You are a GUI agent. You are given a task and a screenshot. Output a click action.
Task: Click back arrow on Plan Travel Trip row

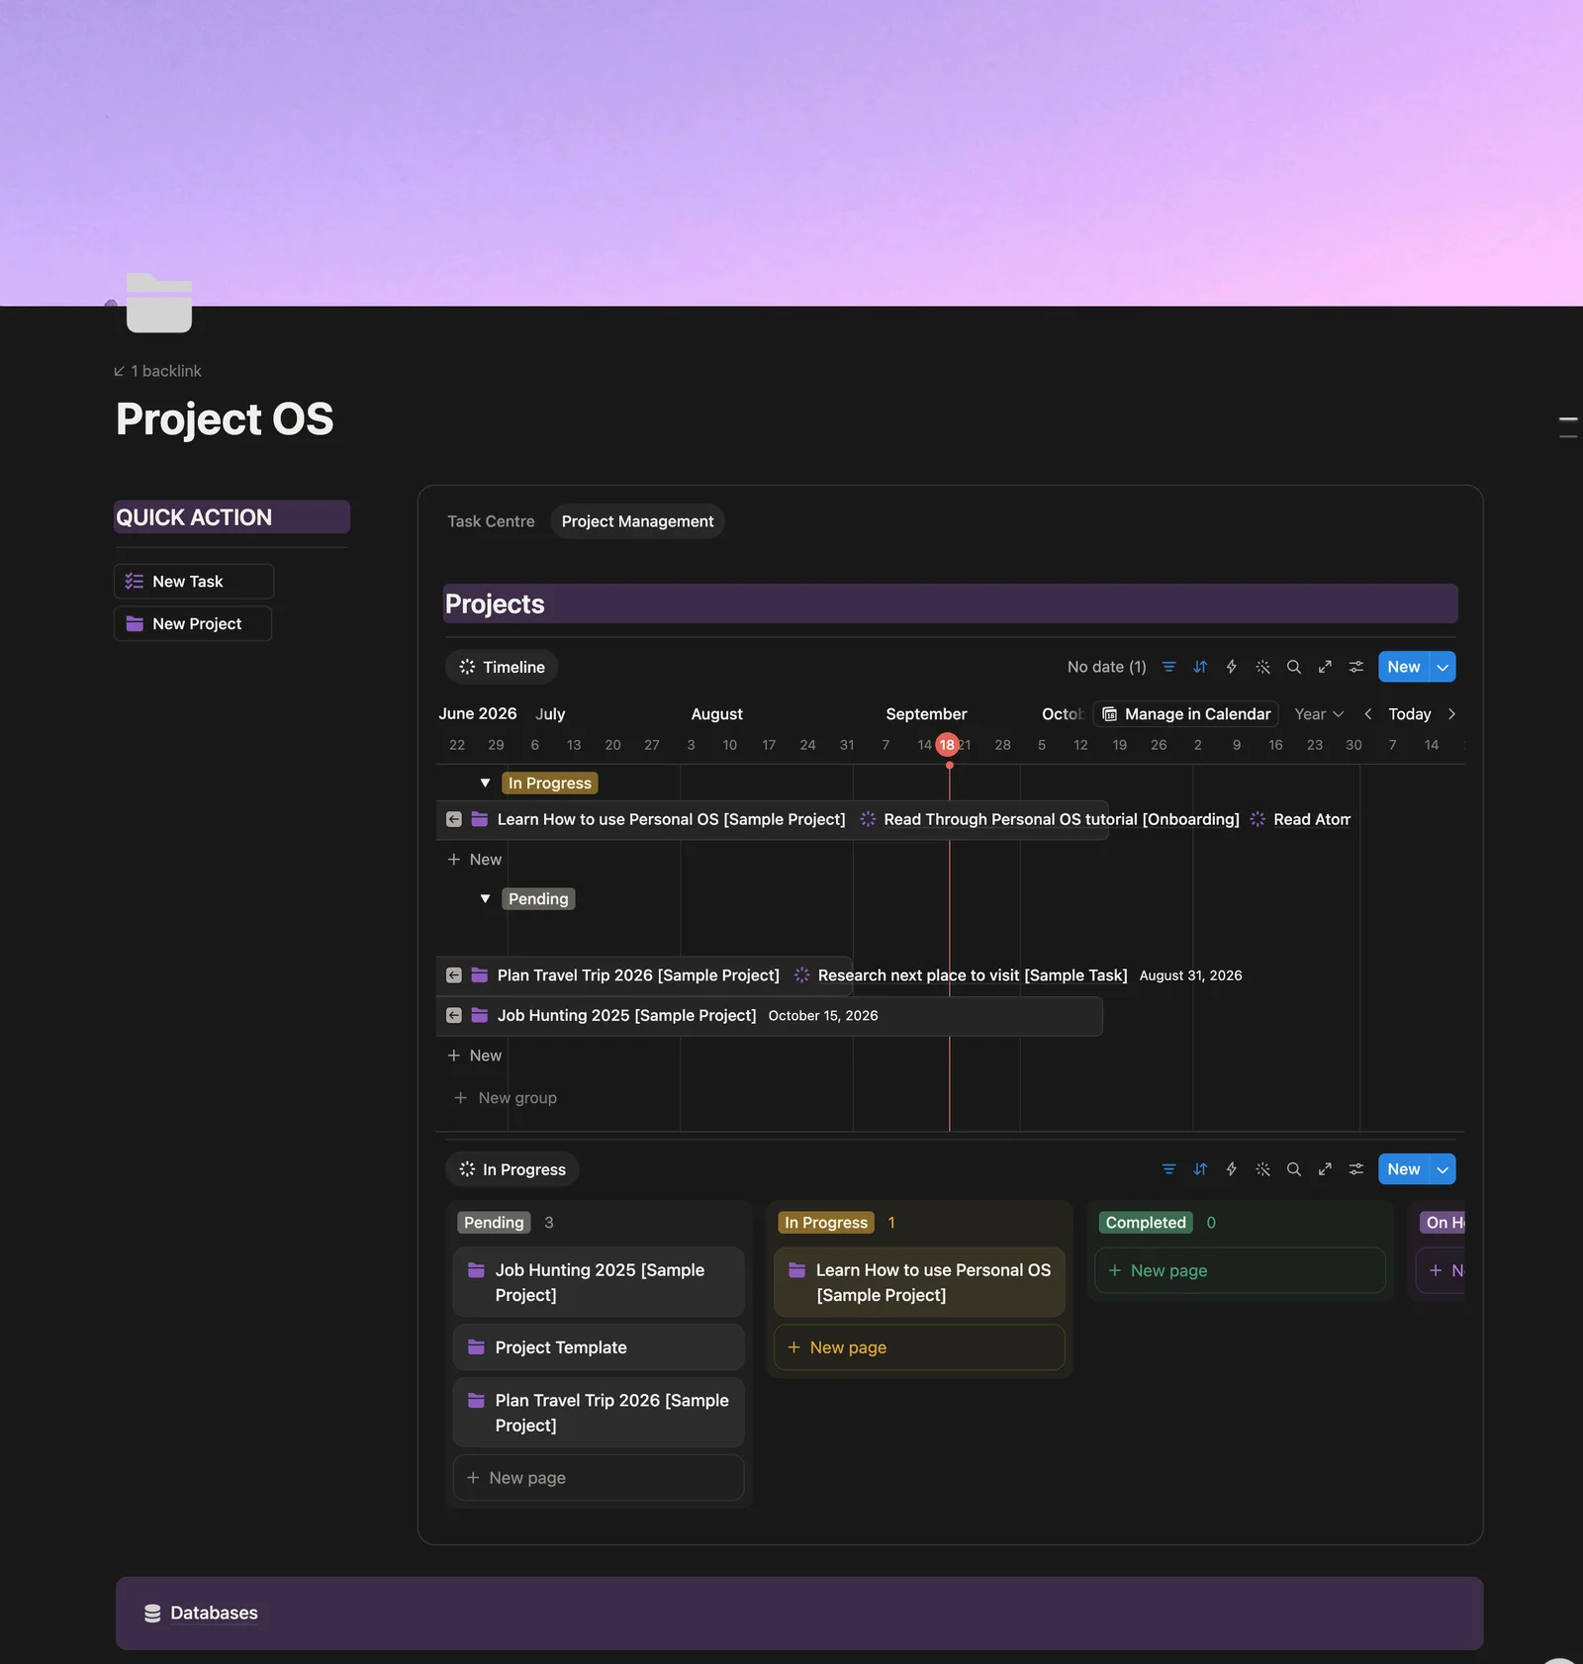pos(454,975)
